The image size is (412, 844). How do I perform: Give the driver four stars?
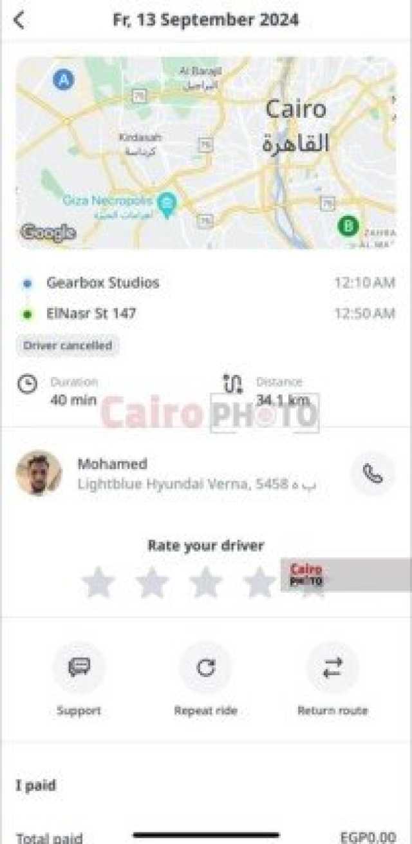(x=259, y=582)
